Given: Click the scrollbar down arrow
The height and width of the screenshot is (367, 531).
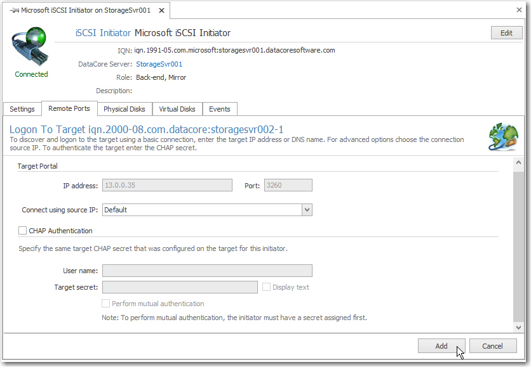Looking at the screenshot, I should (x=518, y=326).
